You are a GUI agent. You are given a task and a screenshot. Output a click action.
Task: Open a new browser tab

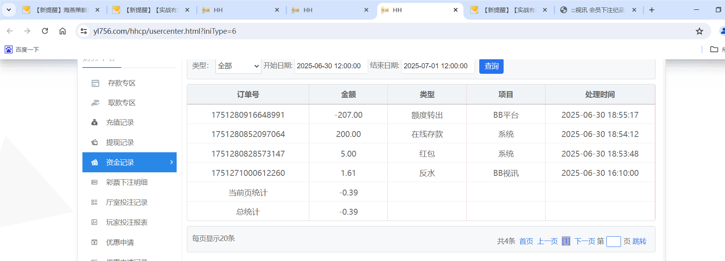click(x=652, y=10)
